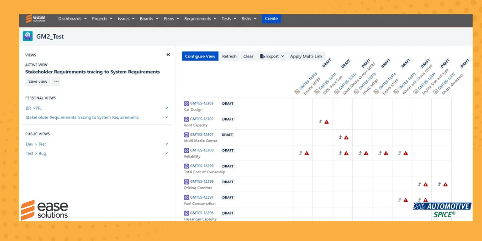Click the issue type icon for GMTES-12300
This screenshot has width=482, height=241.
[x=186, y=150]
